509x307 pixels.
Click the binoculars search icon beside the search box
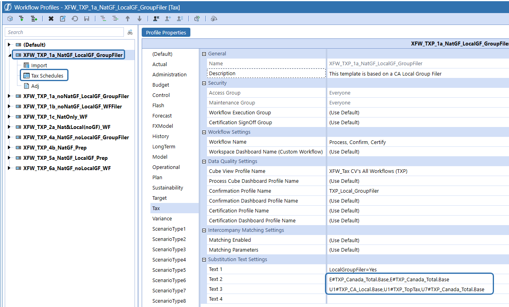tap(130, 32)
